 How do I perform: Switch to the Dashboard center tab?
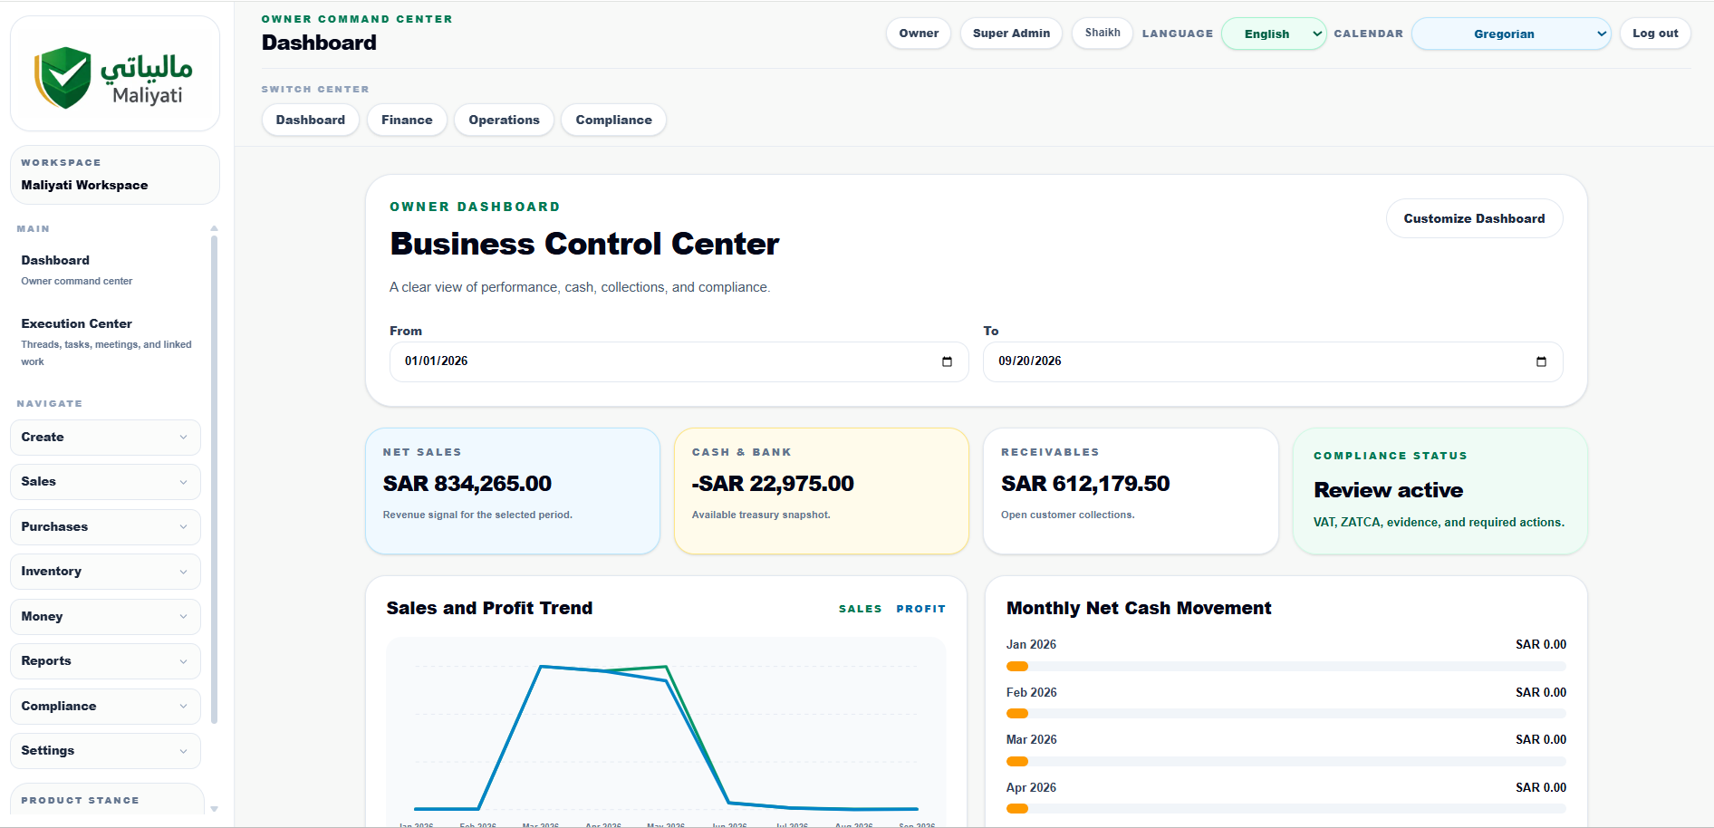click(x=311, y=120)
